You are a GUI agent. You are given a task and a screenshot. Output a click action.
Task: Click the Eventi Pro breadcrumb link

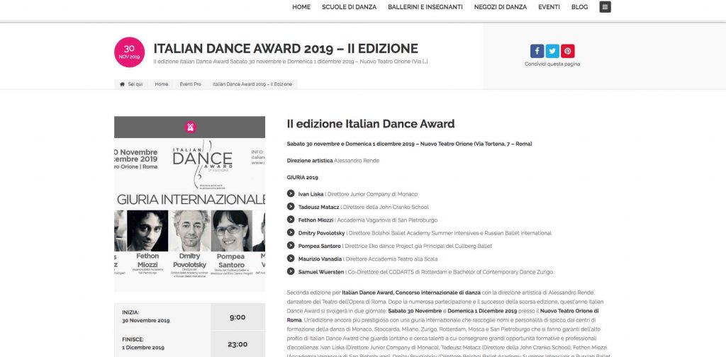pyautogui.click(x=190, y=84)
